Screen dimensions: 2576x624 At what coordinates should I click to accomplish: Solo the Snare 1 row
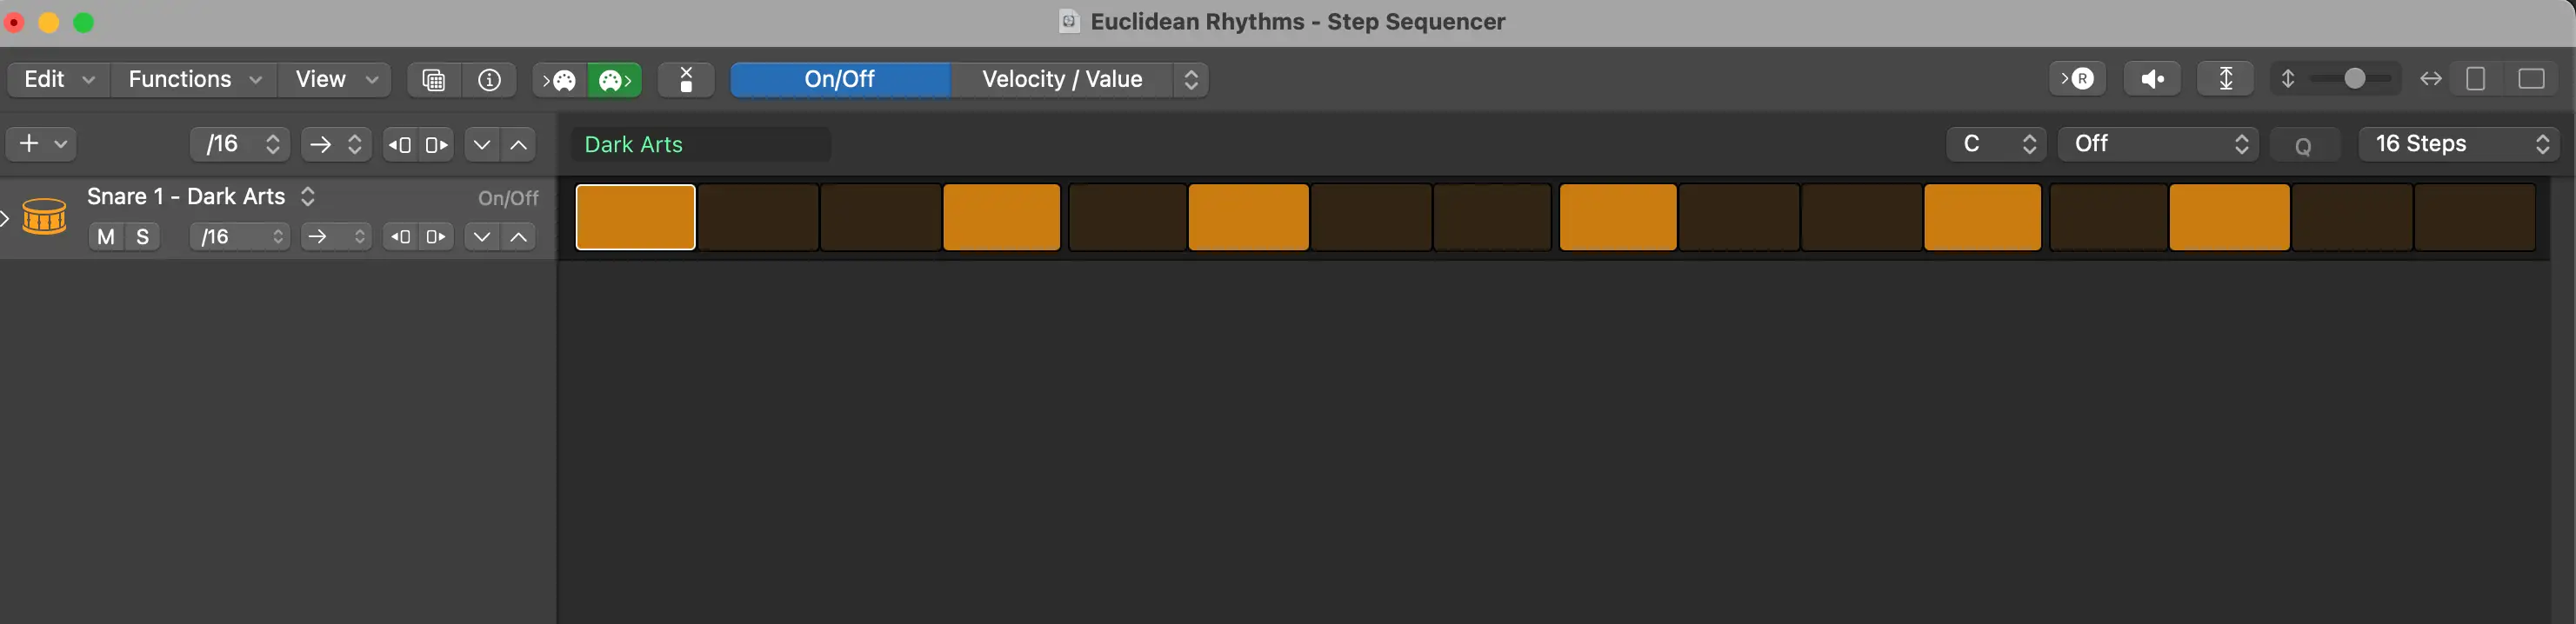point(141,237)
